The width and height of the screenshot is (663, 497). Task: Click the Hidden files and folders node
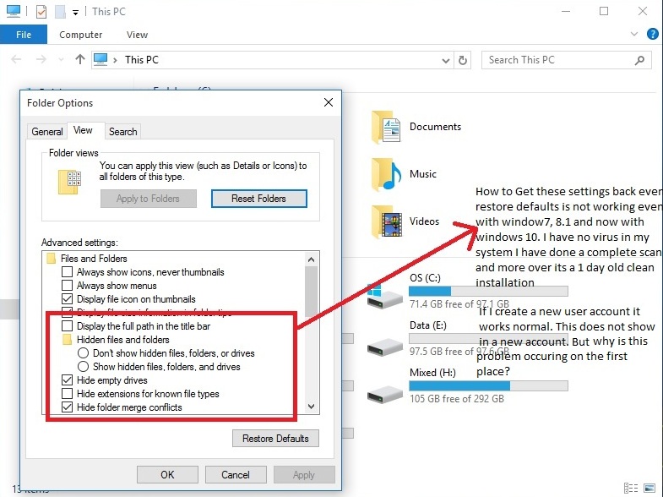pos(116,340)
